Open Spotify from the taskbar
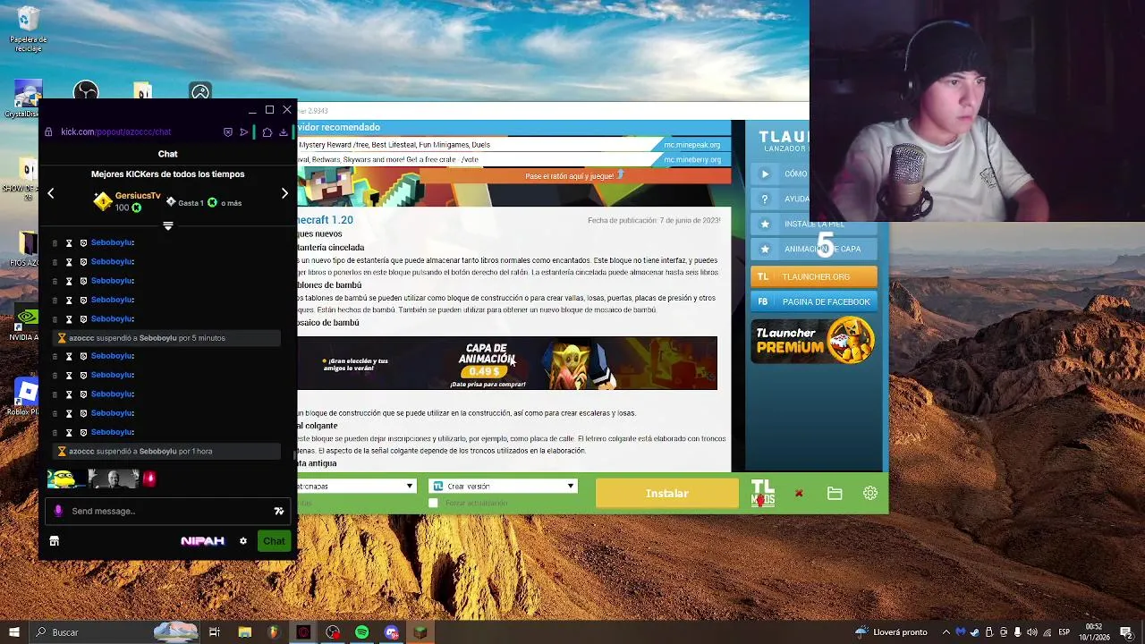Image resolution: width=1145 pixels, height=644 pixels. pyautogui.click(x=361, y=632)
